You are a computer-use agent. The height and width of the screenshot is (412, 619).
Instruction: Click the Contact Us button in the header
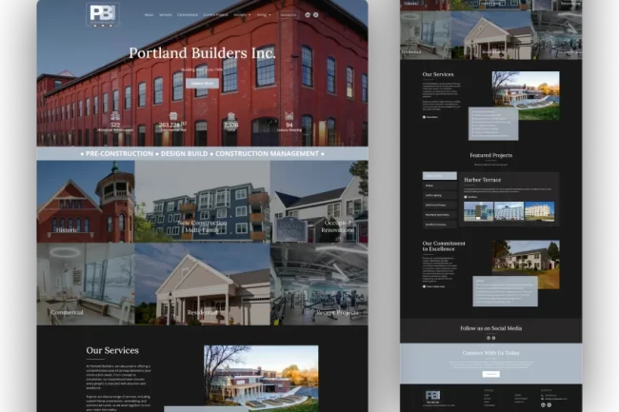click(289, 15)
